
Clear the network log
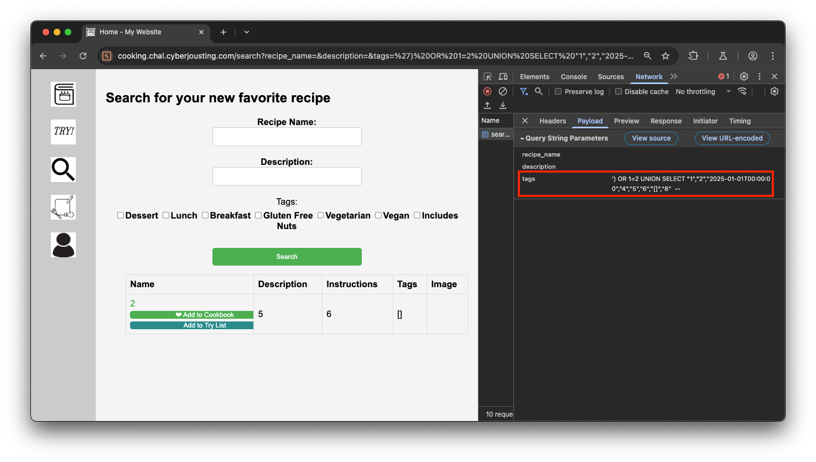pyautogui.click(x=503, y=91)
